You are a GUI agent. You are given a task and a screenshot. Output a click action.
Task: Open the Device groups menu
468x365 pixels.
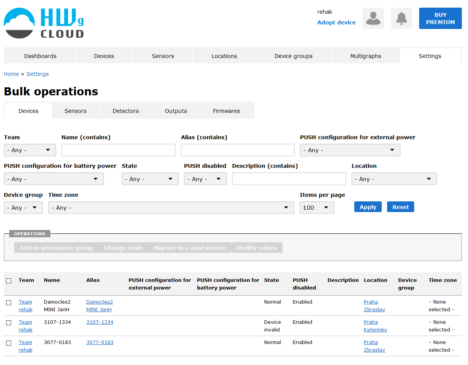pyautogui.click(x=294, y=56)
